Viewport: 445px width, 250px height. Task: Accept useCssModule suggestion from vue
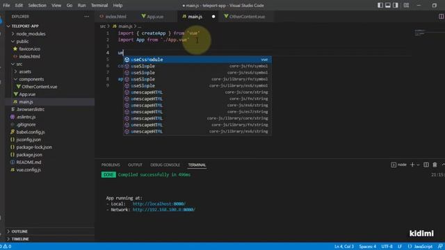tap(197, 60)
